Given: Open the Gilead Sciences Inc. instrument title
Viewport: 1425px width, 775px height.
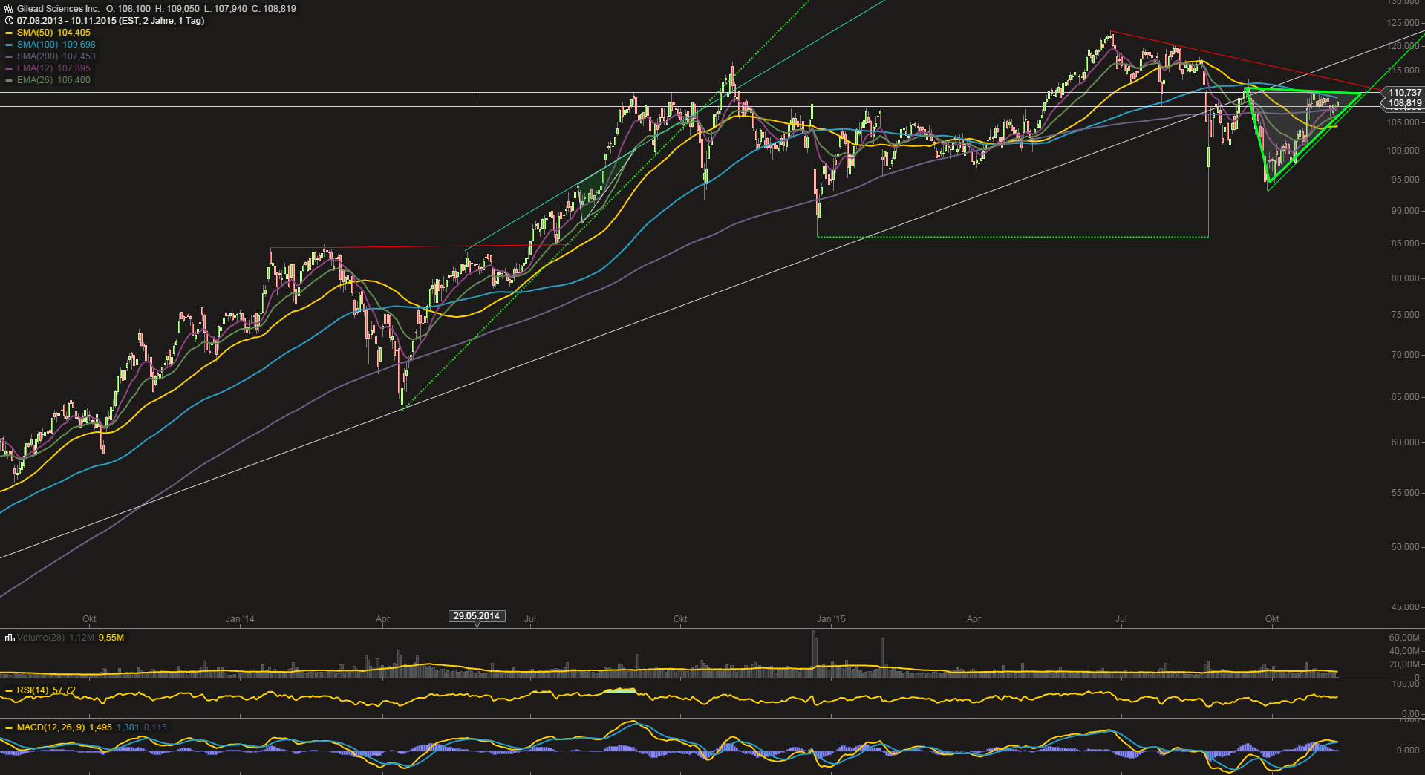Looking at the screenshot, I should coord(58,9).
